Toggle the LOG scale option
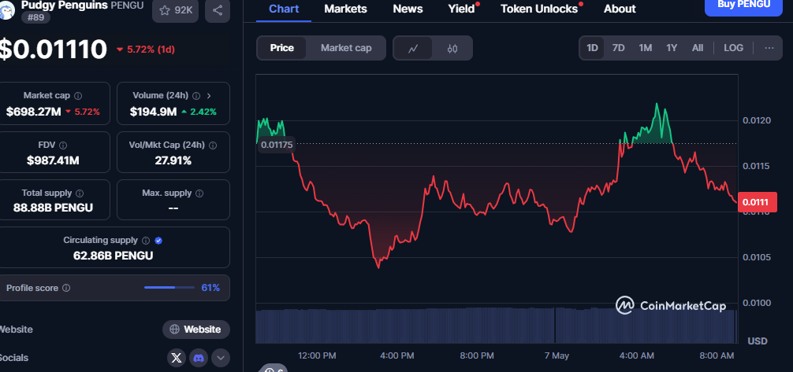The width and height of the screenshot is (793, 372). tap(733, 48)
